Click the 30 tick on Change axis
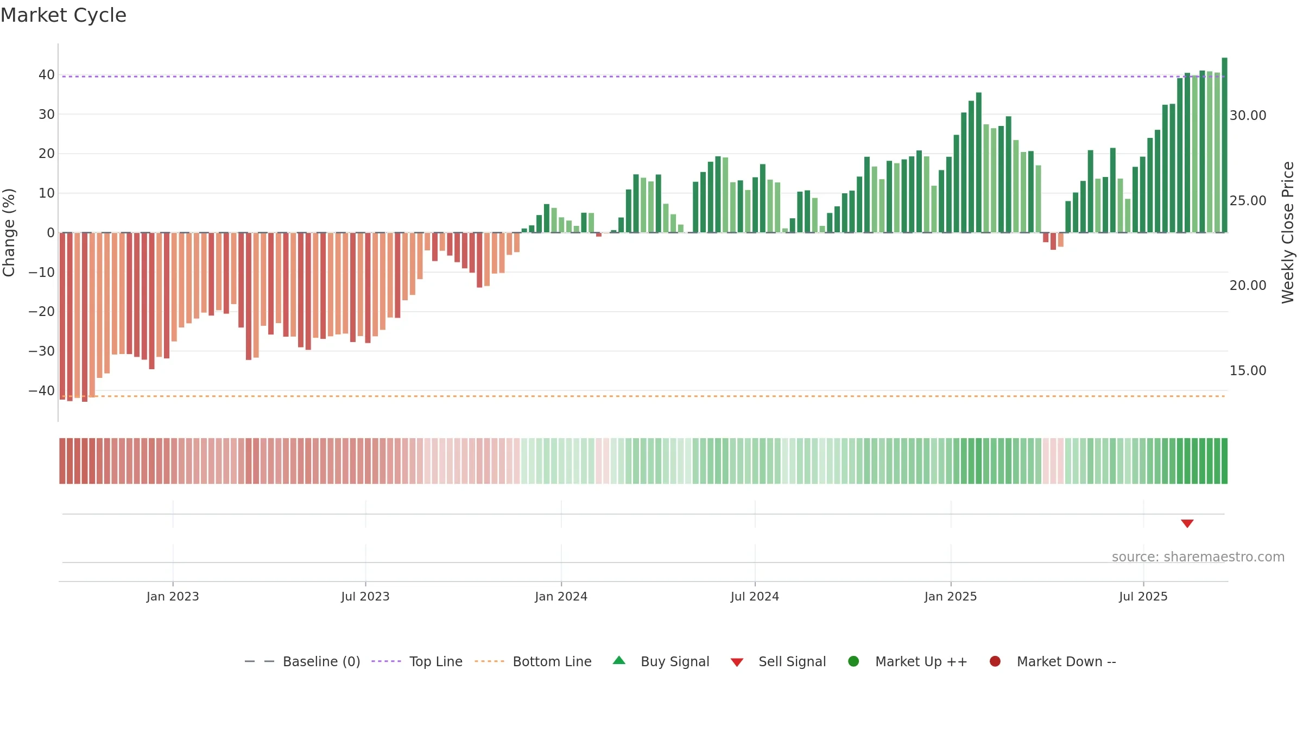1303x733 pixels. (x=47, y=115)
